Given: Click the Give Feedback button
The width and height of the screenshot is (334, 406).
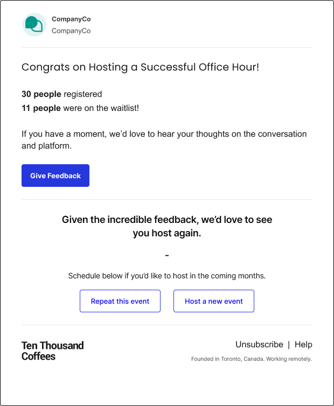Looking at the screenshot, I should coord(55,176).
